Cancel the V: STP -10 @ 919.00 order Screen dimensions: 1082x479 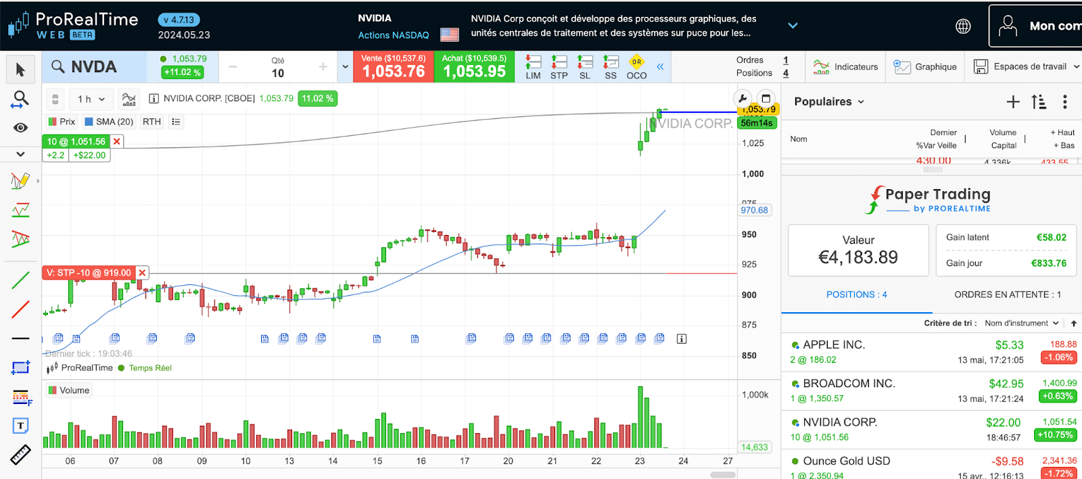(x=142, y=273)
